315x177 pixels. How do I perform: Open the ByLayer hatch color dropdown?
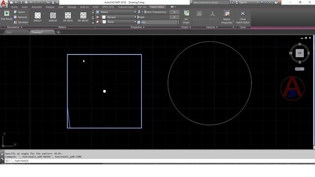coord(135,17)
